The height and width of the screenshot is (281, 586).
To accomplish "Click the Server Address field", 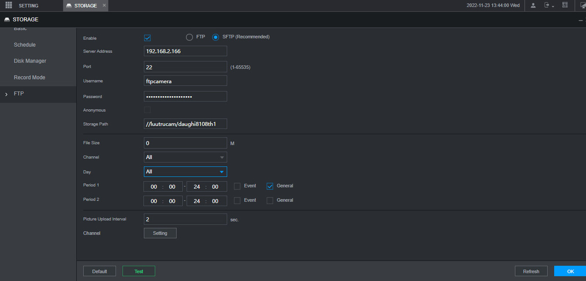I will click(x=185, y=51).
